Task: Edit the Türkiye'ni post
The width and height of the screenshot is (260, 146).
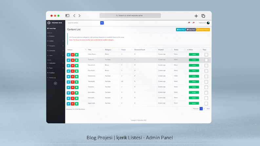Action: [69, 60]
